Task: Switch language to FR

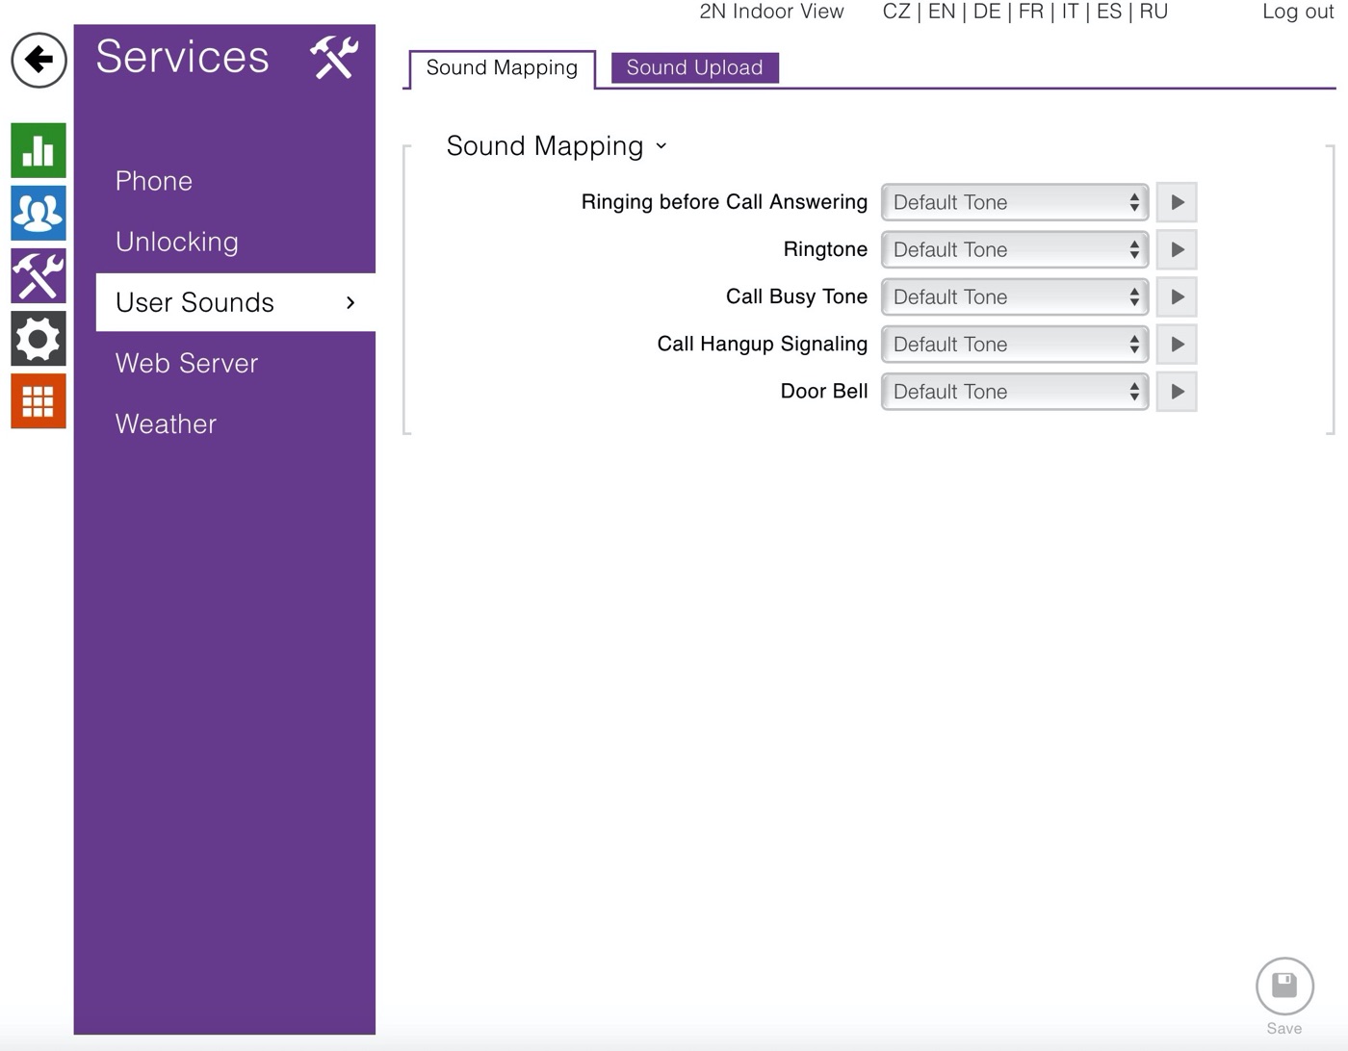Action: click(1031, 12)
